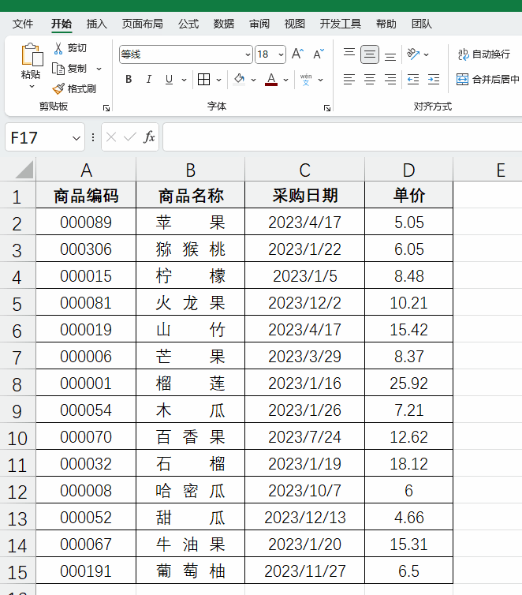
Task: Apply the red font color
Action: coord(271,80)
